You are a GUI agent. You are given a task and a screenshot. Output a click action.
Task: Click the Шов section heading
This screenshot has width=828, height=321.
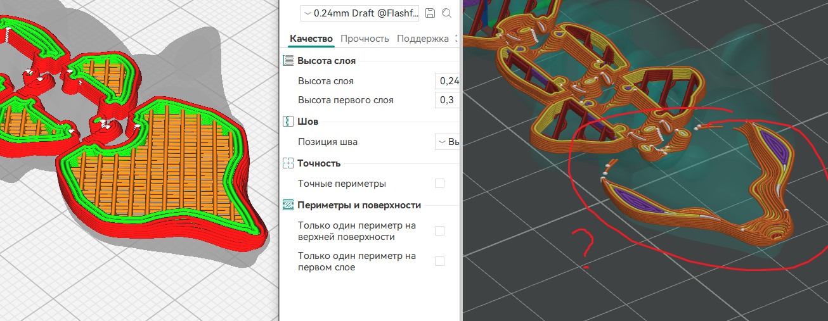pos(307,121)
